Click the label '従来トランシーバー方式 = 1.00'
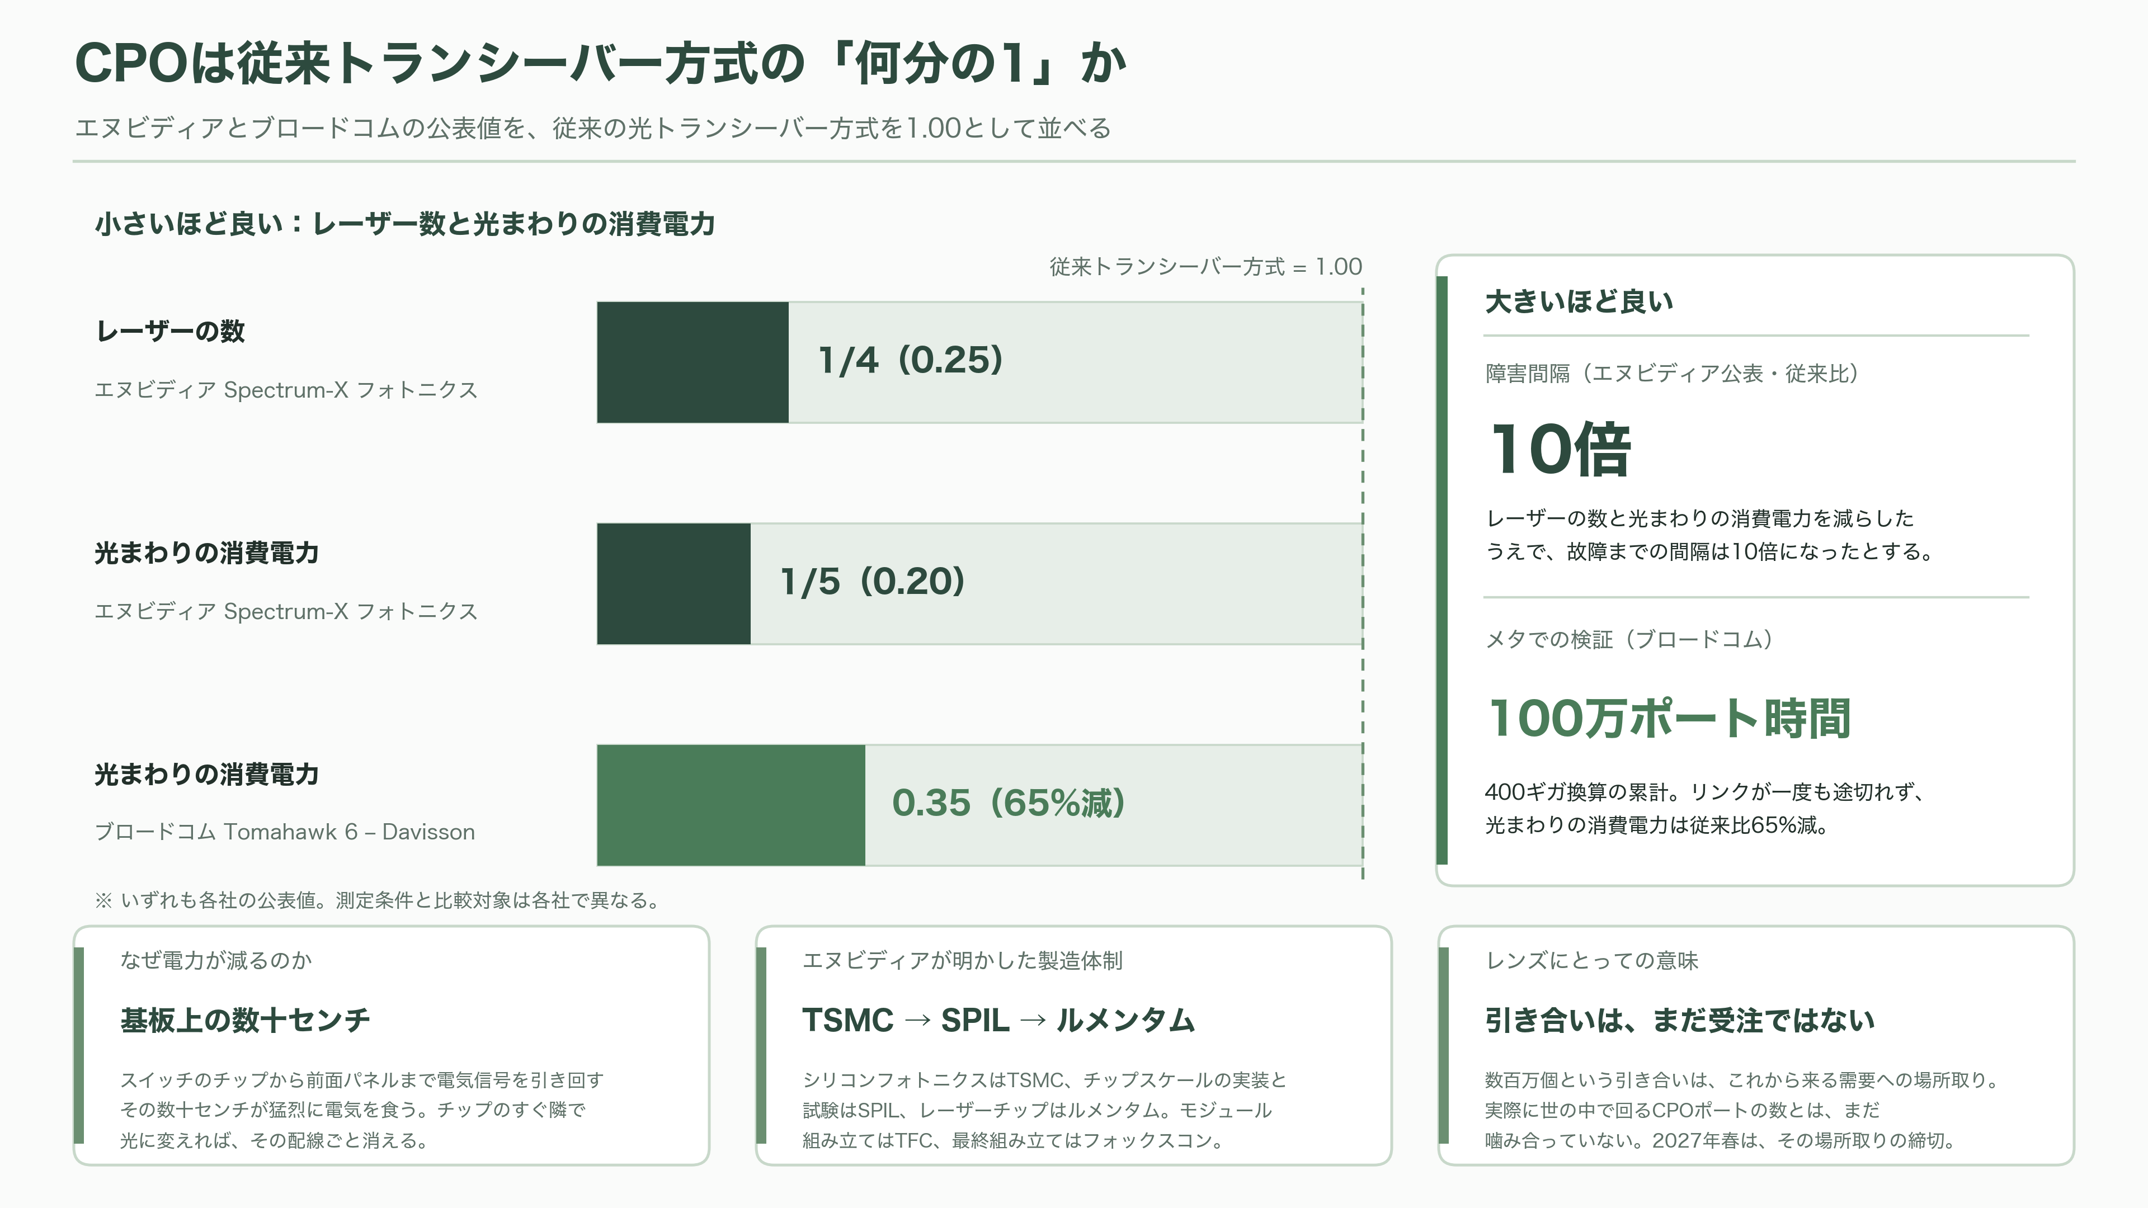This screenshot has height=1208, width=2148. pyautogui.click(x=1205, y=267)
